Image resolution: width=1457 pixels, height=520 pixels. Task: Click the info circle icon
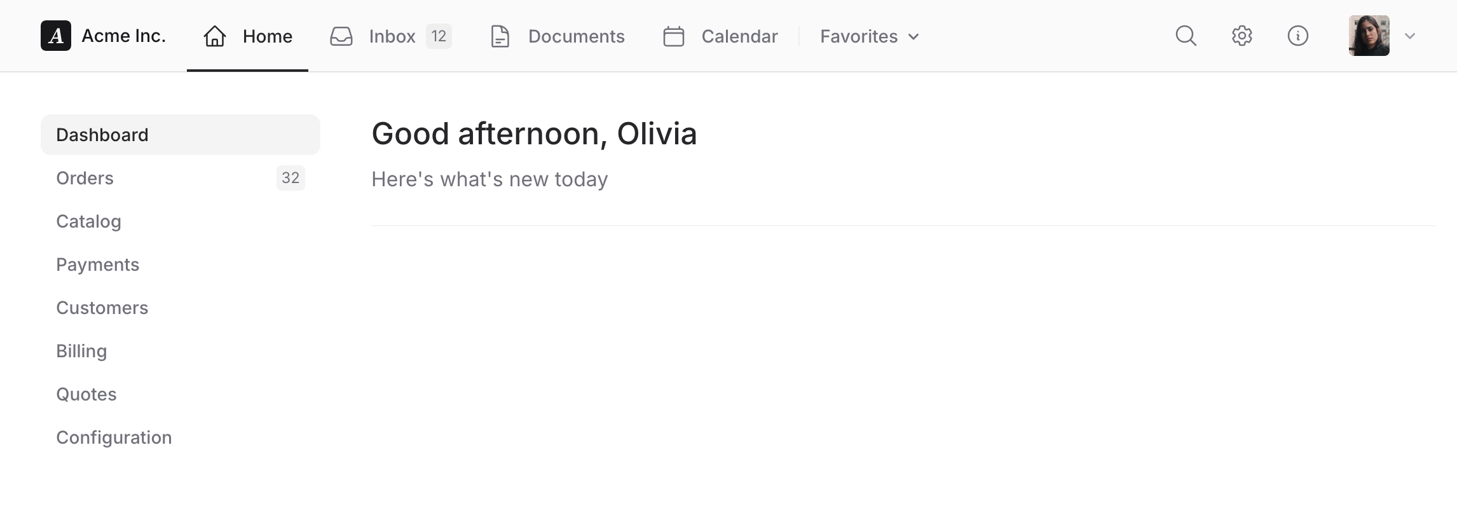point(1297,36)
